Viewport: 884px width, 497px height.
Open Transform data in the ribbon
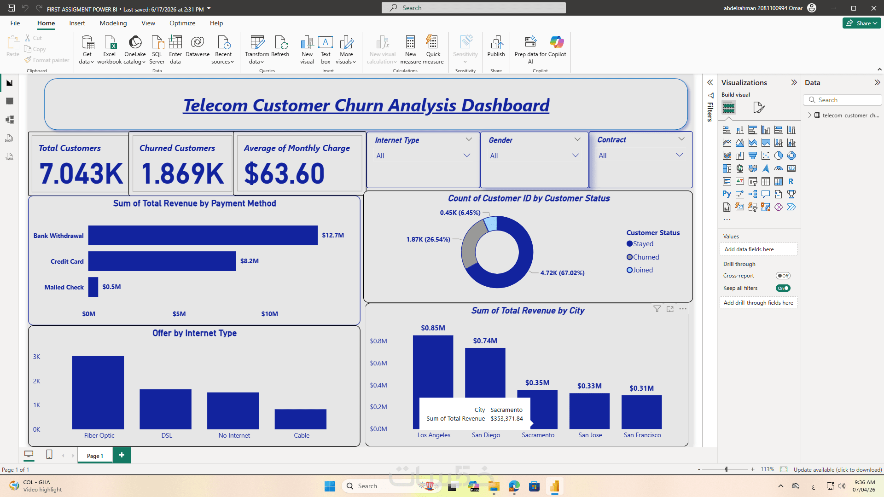257,50
